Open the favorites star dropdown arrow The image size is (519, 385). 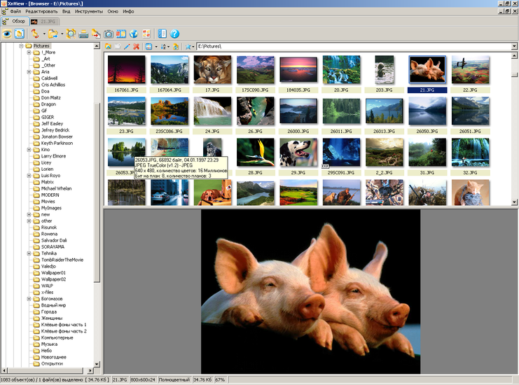tap(193, 47)
